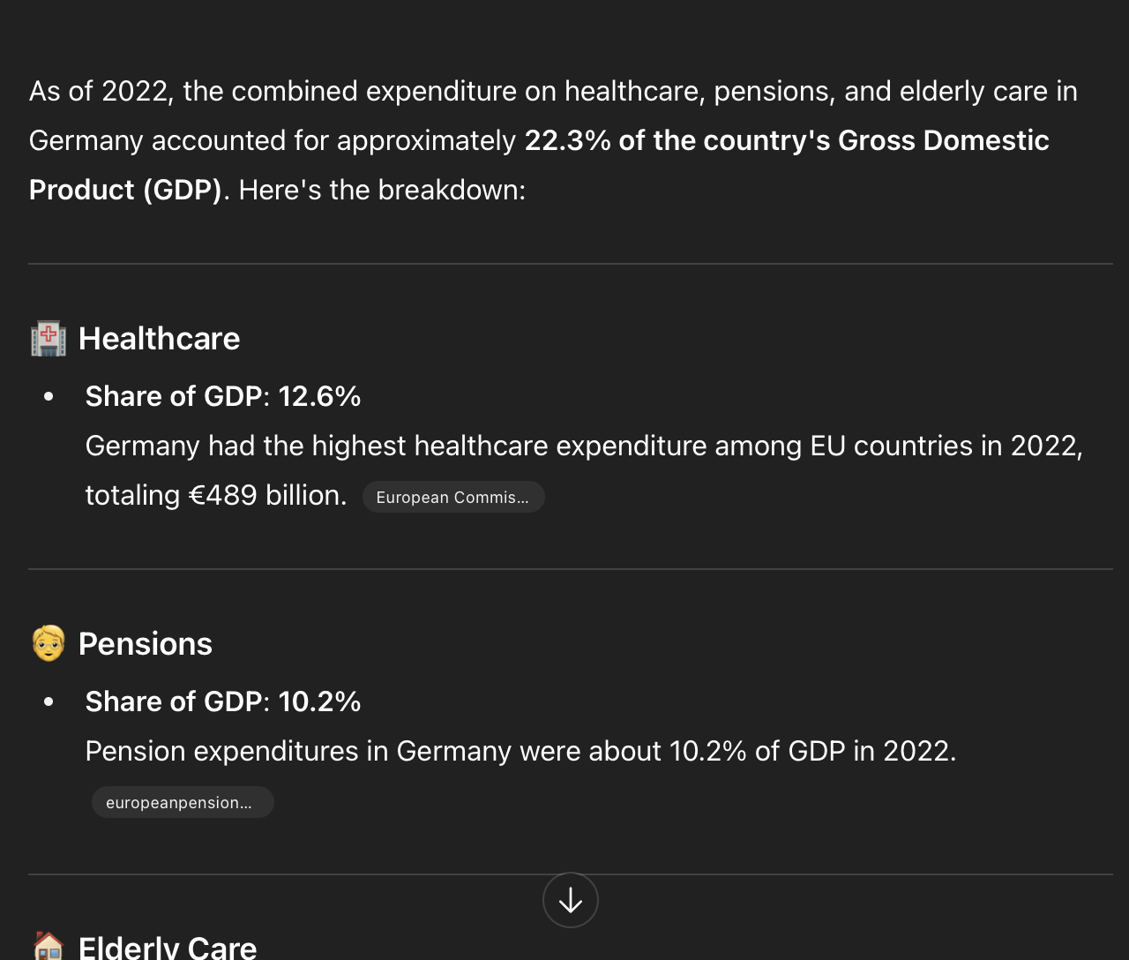Click the Pensions section heading
Screen dimensions: 1129x960
(x=146, y=644)
